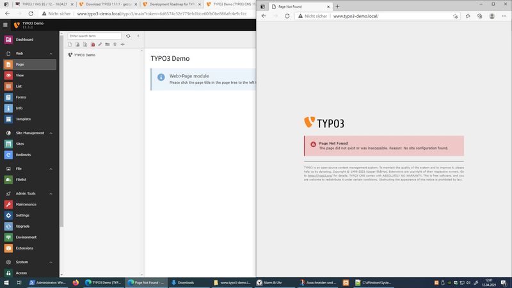Go back in the right browser window
Viewport: 512px width, 288px height.
[264, 16]
